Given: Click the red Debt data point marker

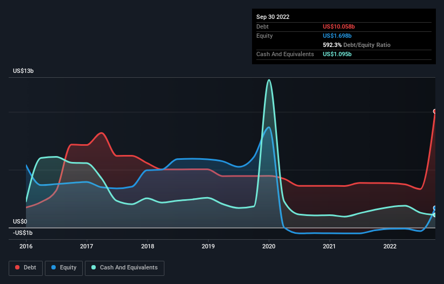Looking at the screenshot, I should pos(435,111).
